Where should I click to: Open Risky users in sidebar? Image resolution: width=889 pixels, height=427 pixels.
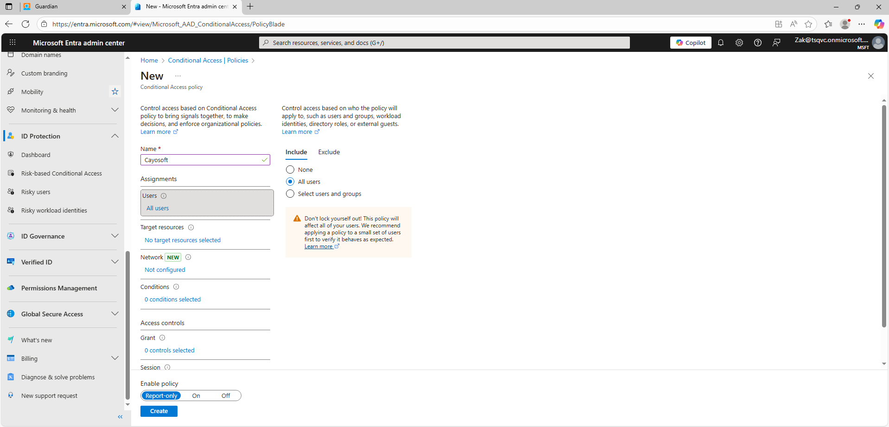[36, 192]
